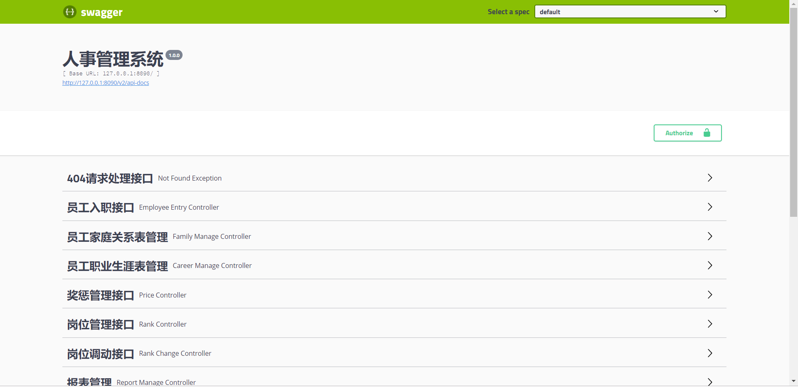The image size is (798, 387).
Task: Click the 1.0.0 version badge
Action: 174,55
